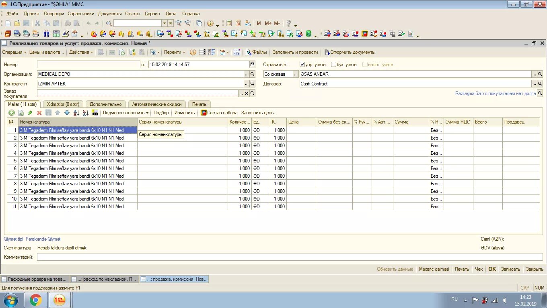
Task: Expand the Подменю заполнить dropdown
Action: pos(126,113)
